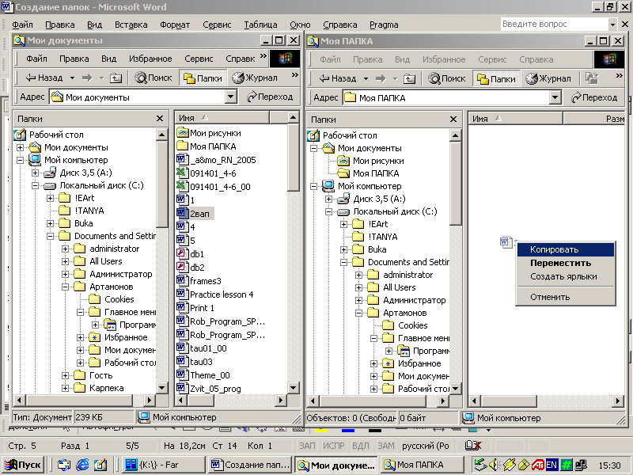Choose Отменить in the context menu
The height and width of the screenshot is (475, 633).
(566, 298)
